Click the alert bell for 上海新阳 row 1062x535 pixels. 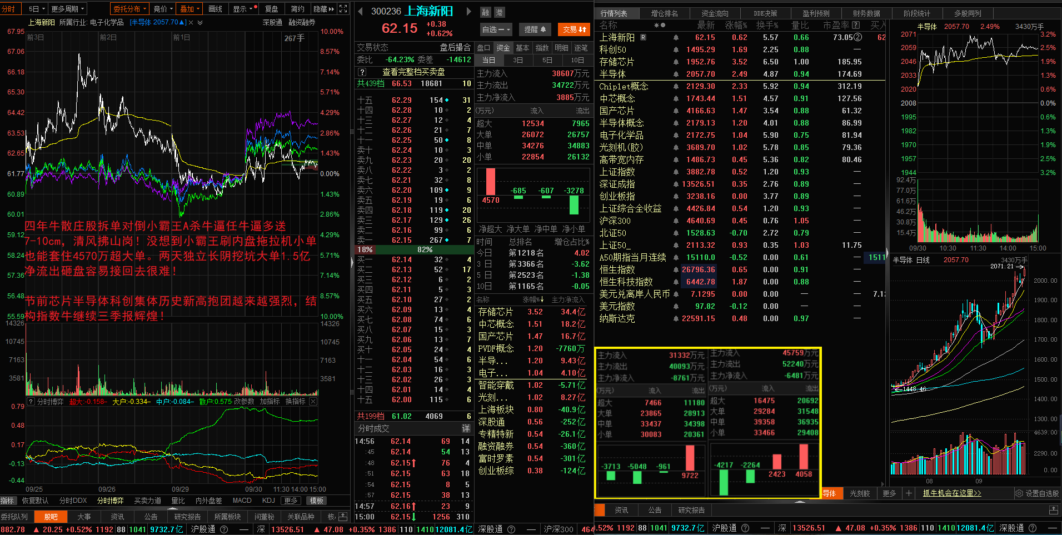(x=676, y=37)
